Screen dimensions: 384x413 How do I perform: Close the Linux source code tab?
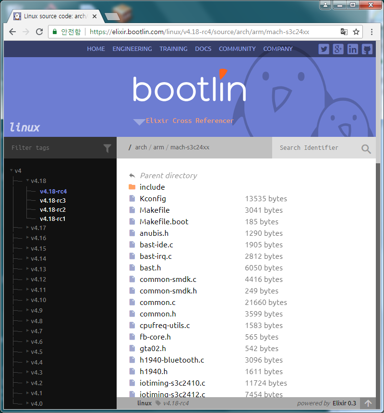(95, 16)
